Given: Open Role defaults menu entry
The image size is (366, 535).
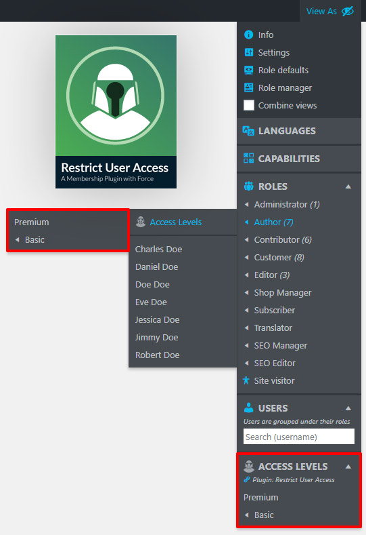Looking at the screenshot, I should pyautogui.click(x=283, y=70).
